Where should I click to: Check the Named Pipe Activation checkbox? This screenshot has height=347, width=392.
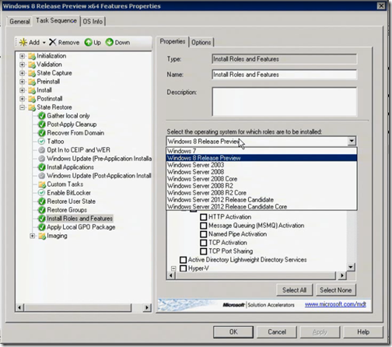click(204, 234)
